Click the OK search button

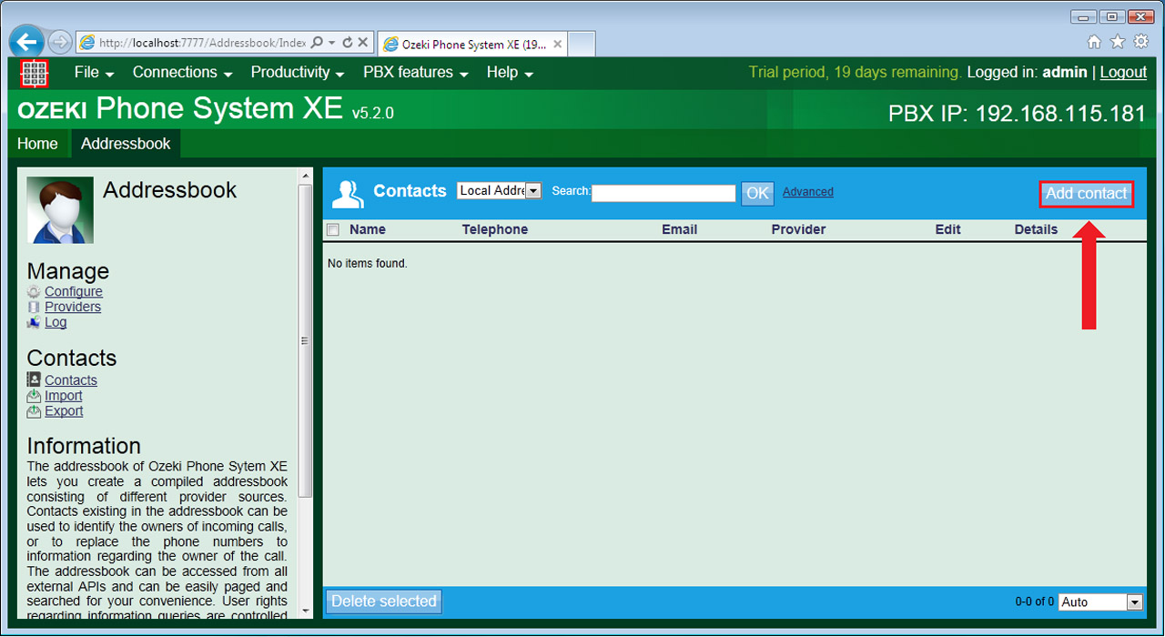pos(757,193)
